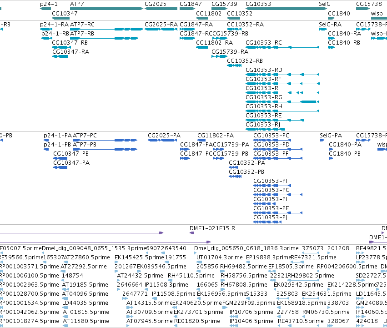Click the CG10352 gene label
Screen dimensions: 387x328
point(240,13)
